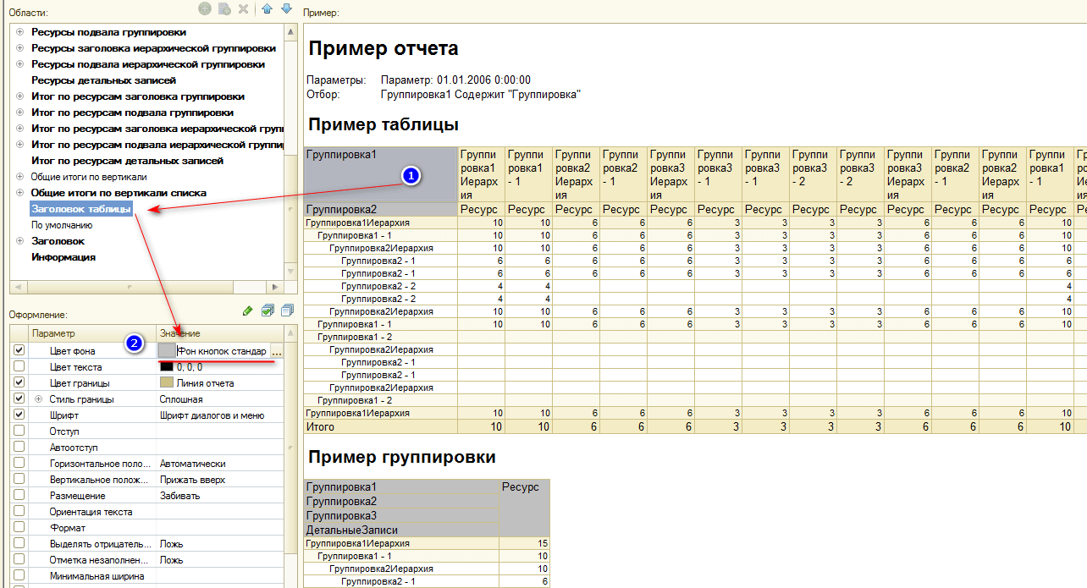This screenshot has height=588, width=1087.
Task: Move selected area up with blue arrow
Action: [x=268, y=8]
